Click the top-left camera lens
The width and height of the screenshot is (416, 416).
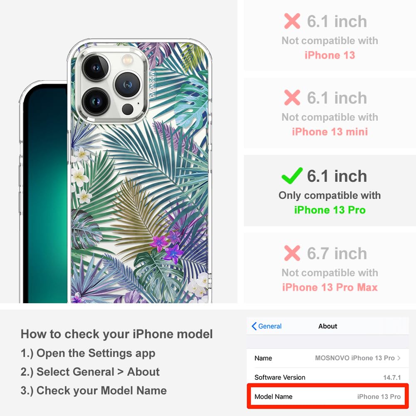click(96, 67)
